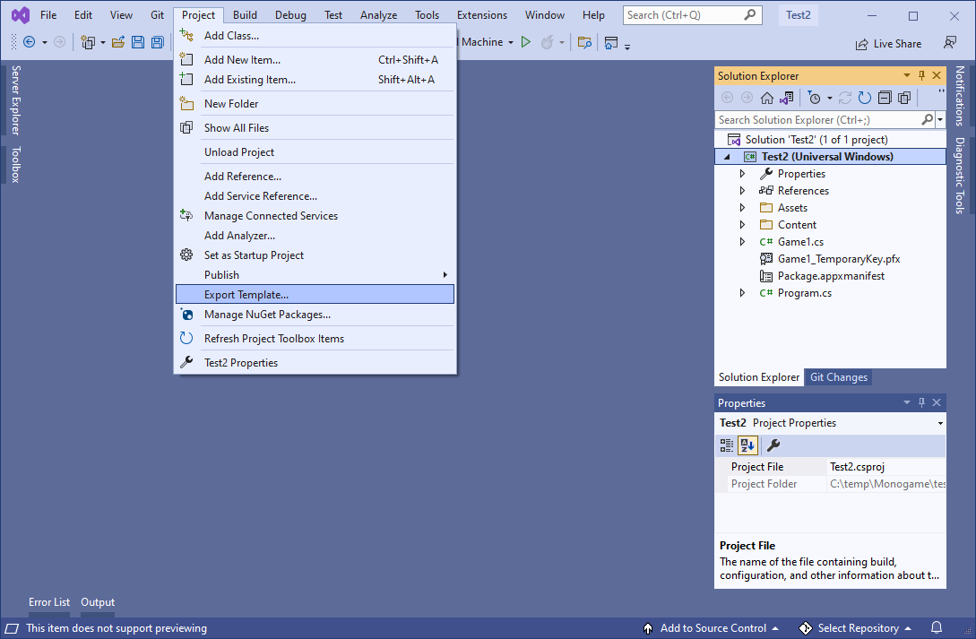Open the Property Pages wrench icon
976x639 pixels.
pyautogui.click(x=773, y=445)
